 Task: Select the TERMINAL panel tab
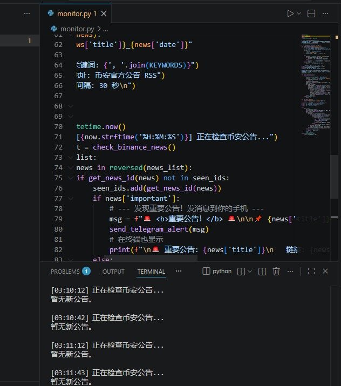click(x=151, y=272)
